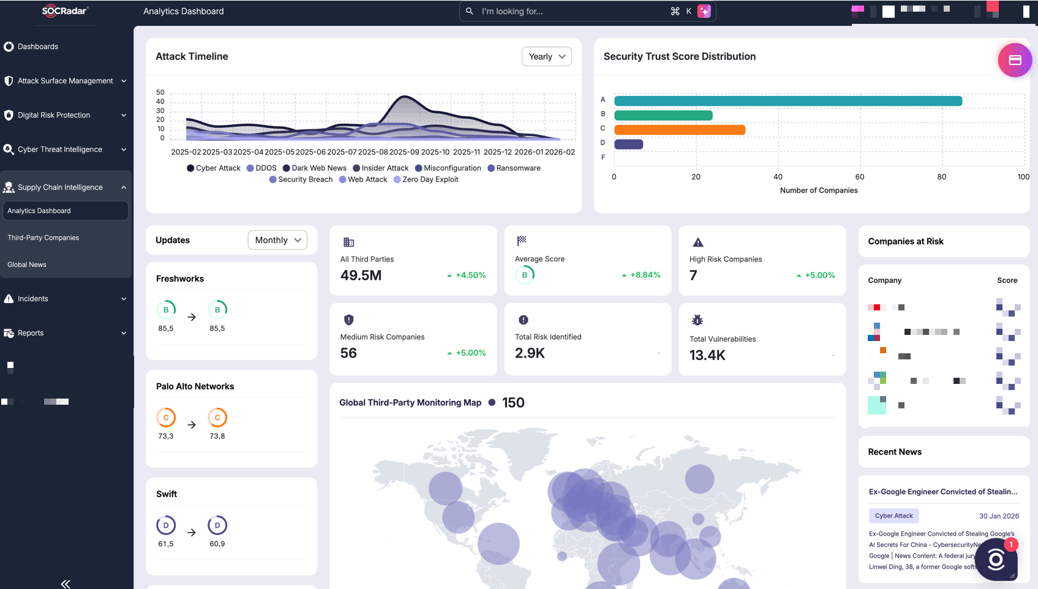
Task: Click the search magnifier icon
Action: 470,11
